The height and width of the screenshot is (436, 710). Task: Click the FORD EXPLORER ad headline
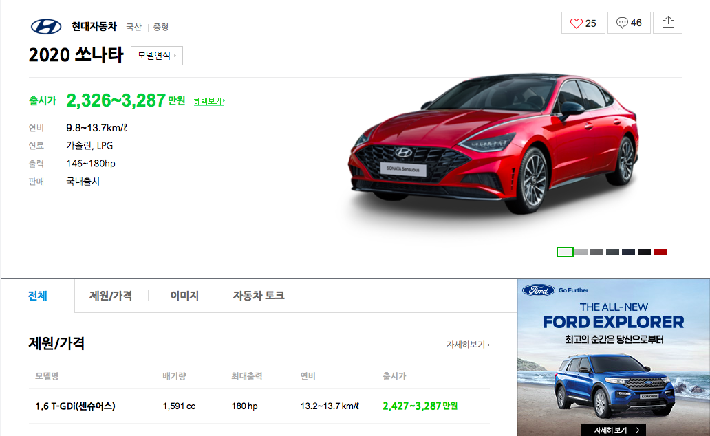click(x=614, y=323)
